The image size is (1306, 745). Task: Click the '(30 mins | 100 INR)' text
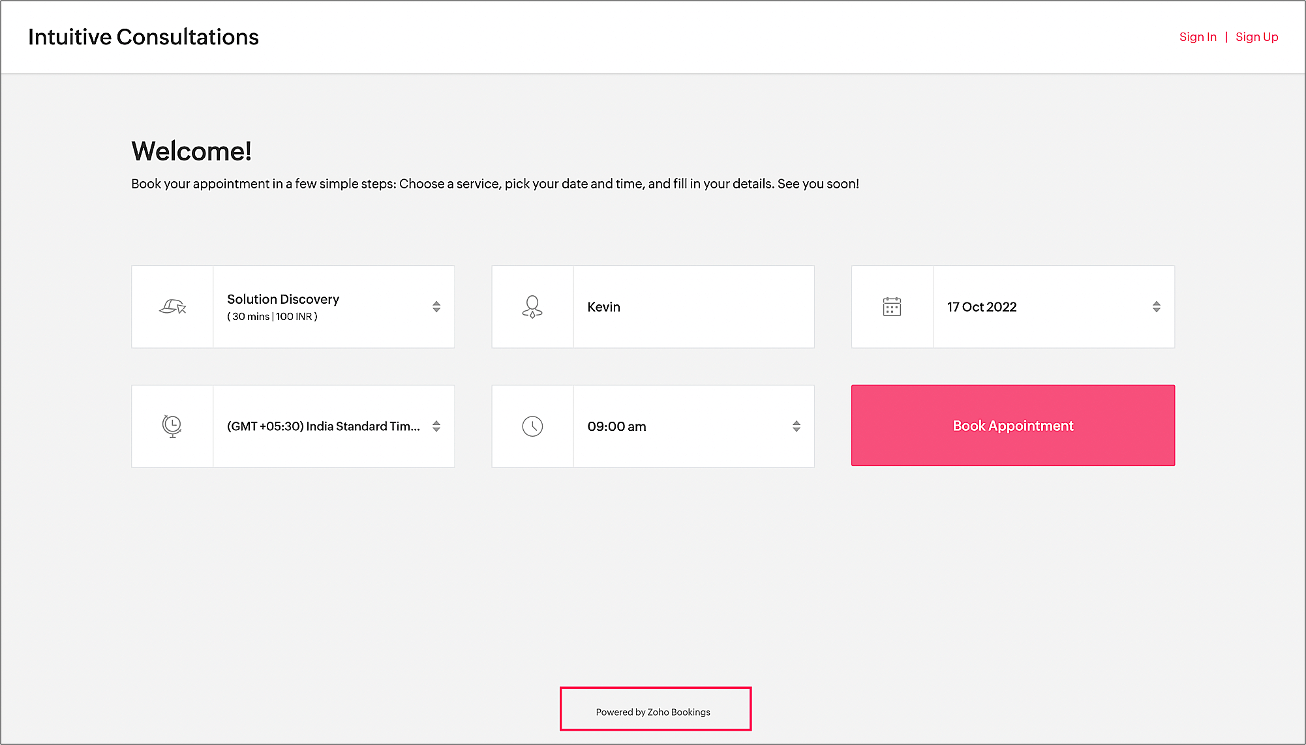click(272, 317)
